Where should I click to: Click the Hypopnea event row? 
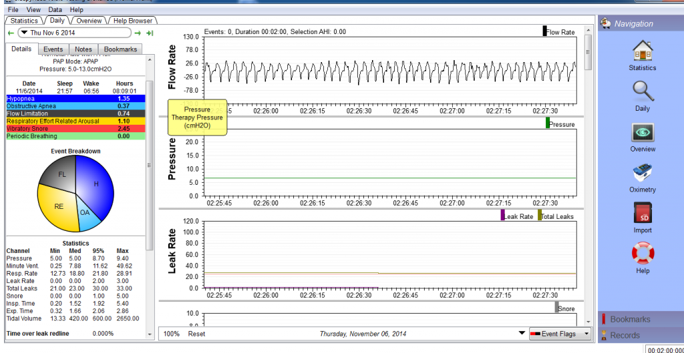point(75,99)
